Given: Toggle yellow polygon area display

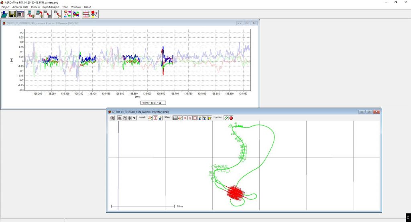Looking at the screenshot, I should click(x=210, y=118).
